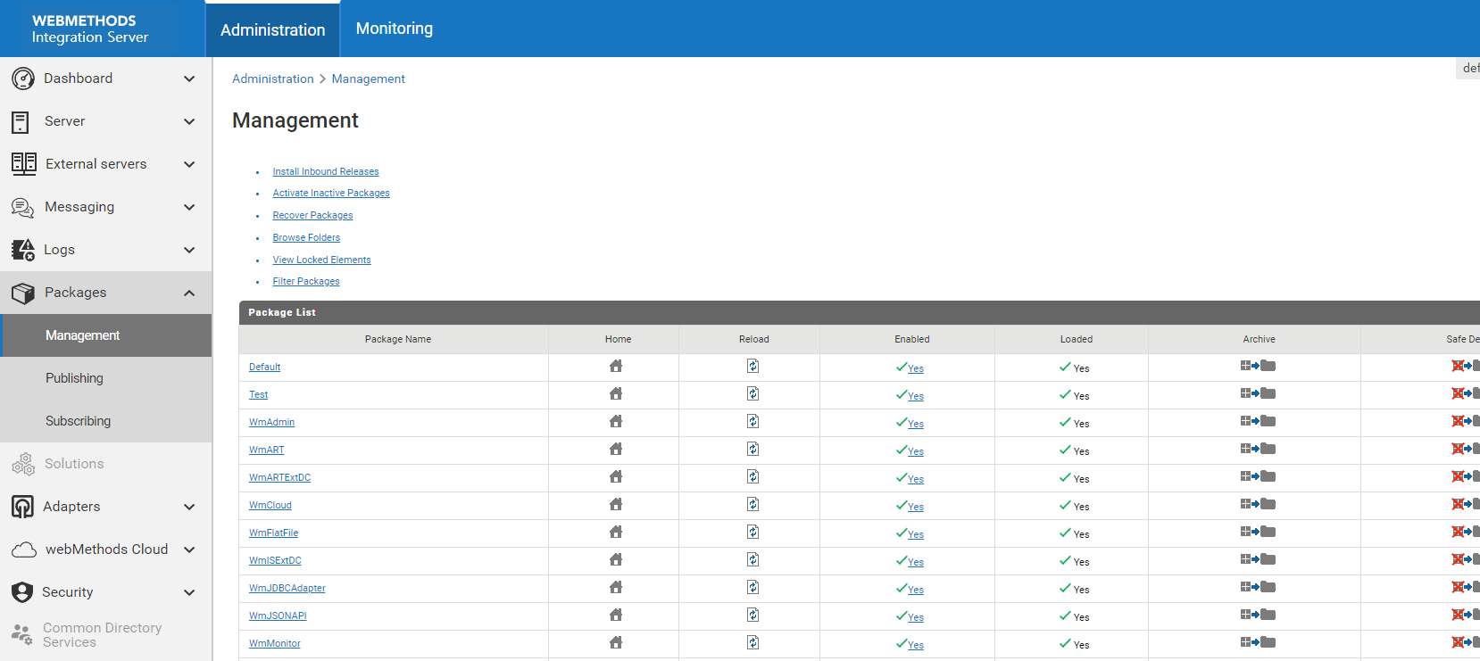Open View Locked Elements link
1480x661 pixels.
click(321, 260)
